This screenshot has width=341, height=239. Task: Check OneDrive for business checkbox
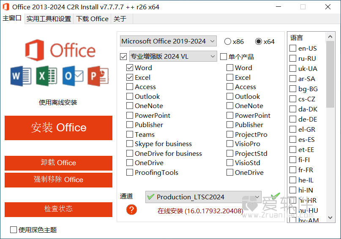(130, 153)
